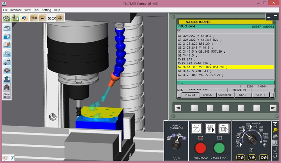Click the highlighted rapid wave icon on right strip

pyautogui.click(x=275, y=143)
